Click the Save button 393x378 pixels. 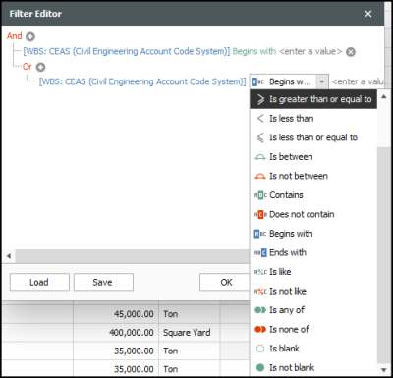click(x=103, y=282)
